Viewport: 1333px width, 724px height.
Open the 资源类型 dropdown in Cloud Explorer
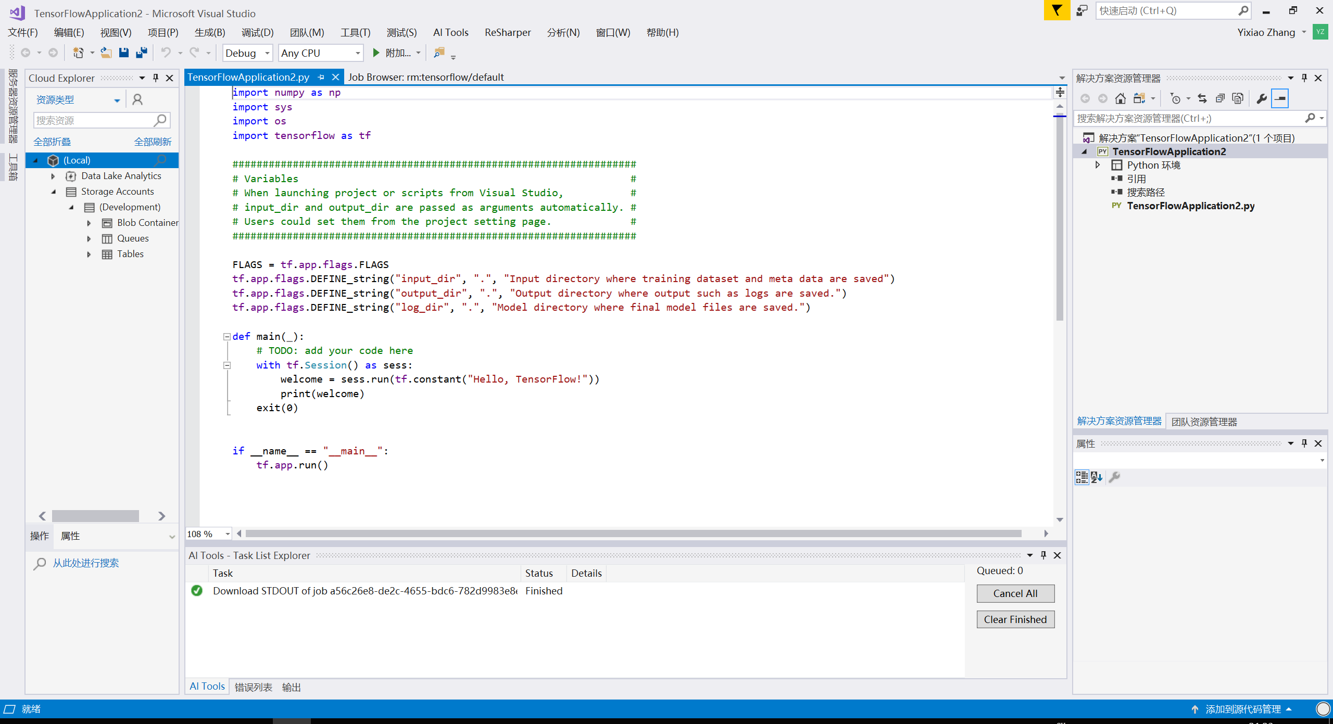(78, 99)
